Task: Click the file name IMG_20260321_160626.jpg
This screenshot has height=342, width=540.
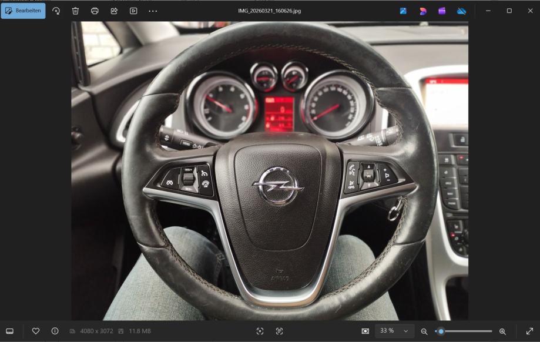Action: 269,11
